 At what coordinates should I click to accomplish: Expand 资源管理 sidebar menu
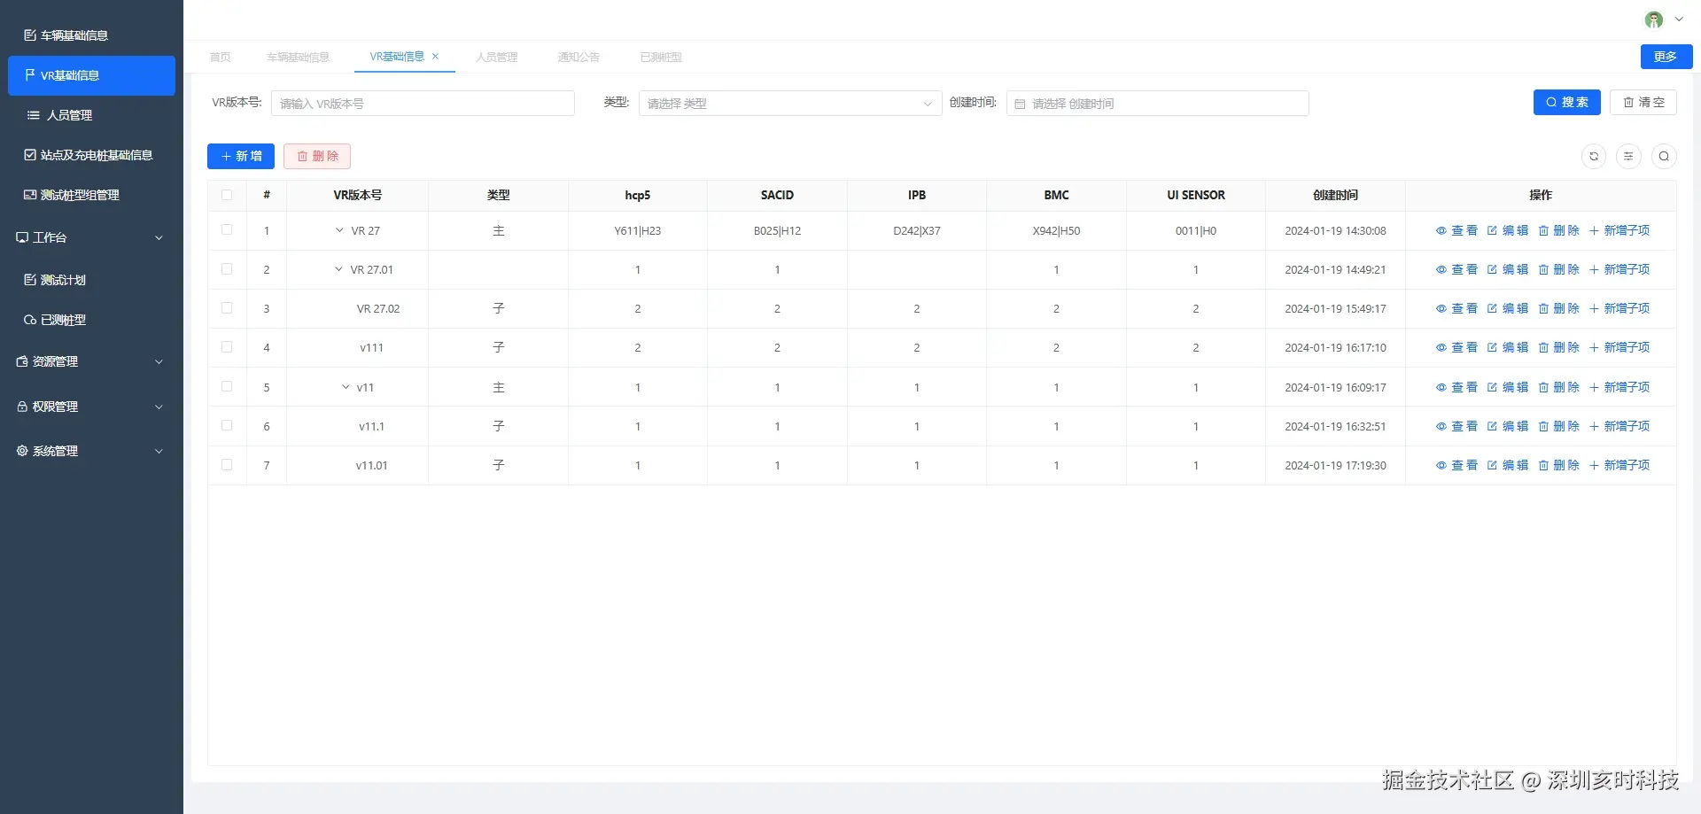coord(91,361)
